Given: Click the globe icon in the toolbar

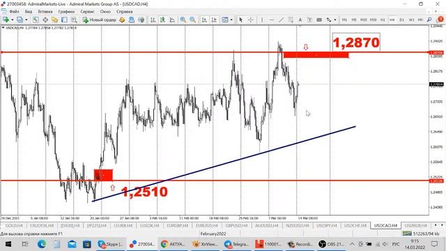Looking at the screenshot, I should tap(141, 20).
